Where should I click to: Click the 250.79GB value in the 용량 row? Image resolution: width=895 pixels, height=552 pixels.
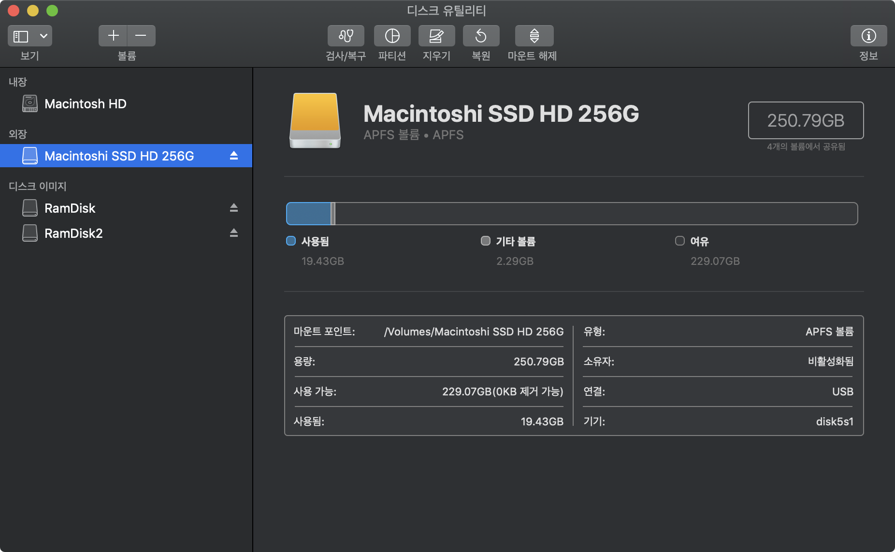539,362
